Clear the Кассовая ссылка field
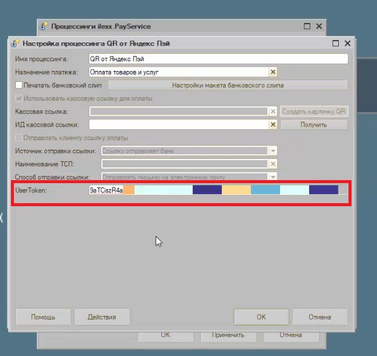This screenshot has width=377, height=356. pyautogui.click(x=273, y=112)
